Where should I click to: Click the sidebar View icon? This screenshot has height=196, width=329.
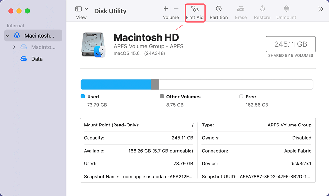pyautogui.click(x=78, y=8)
